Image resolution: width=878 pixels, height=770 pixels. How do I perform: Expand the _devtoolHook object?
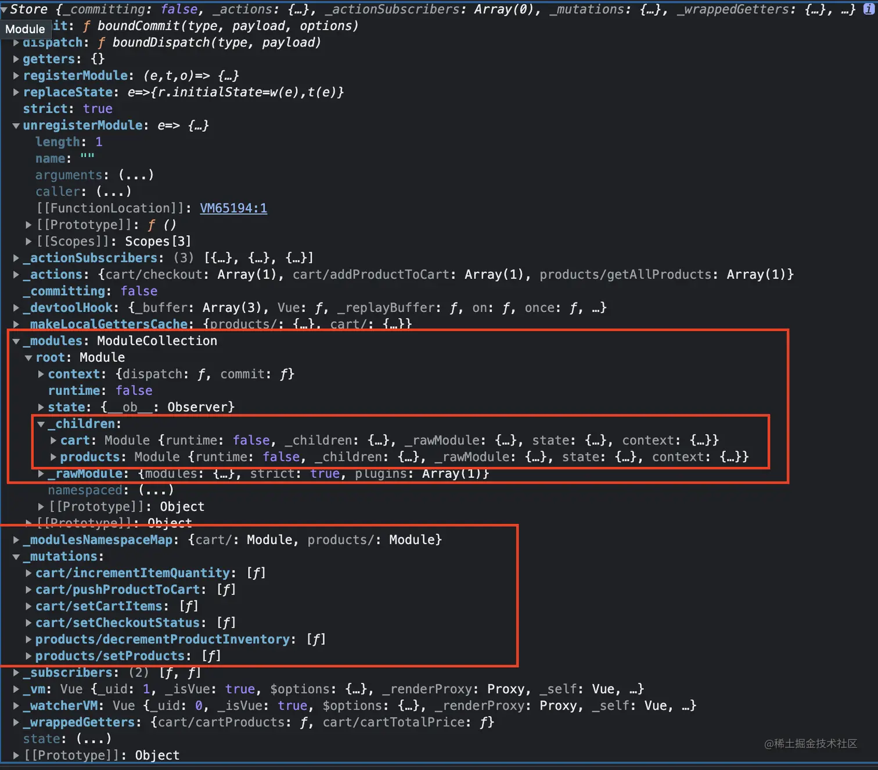click(x=16, y=308)
